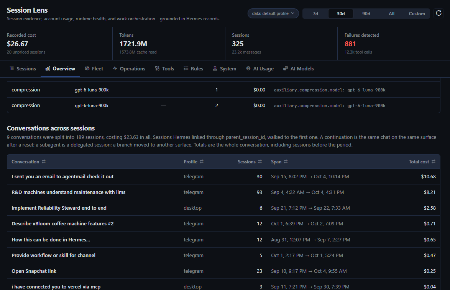Image resolution: width=450 pixels, height=290 pixels.
Task: Click the Sessions tab list icon
Action: tap(12, 68)
